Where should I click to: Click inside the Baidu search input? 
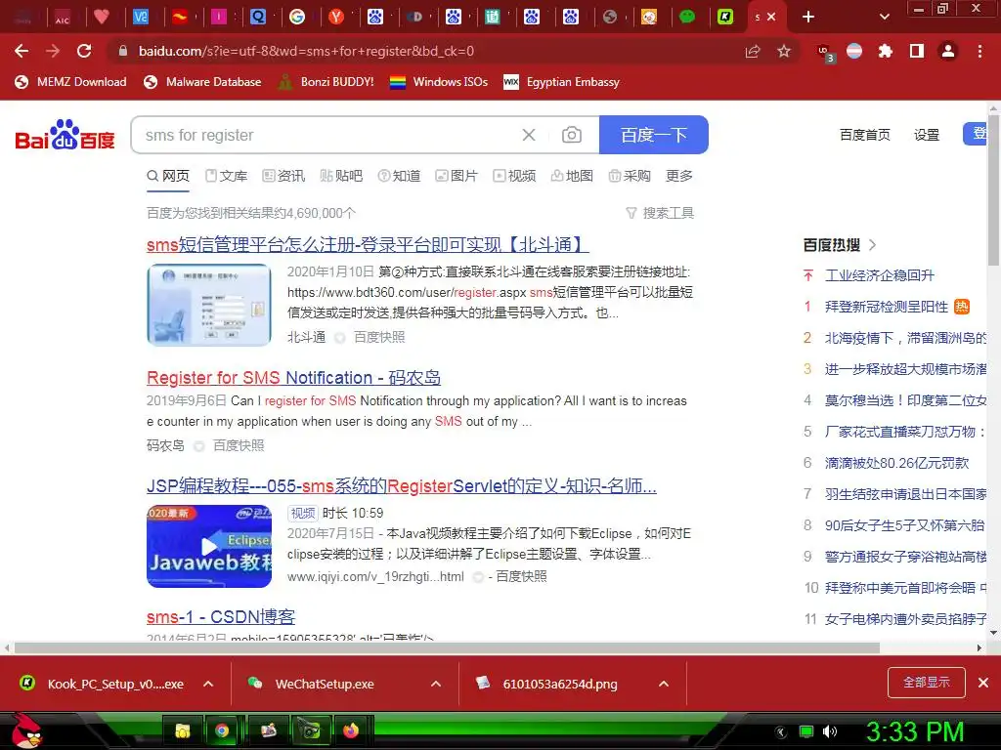(x=326, y=135)
